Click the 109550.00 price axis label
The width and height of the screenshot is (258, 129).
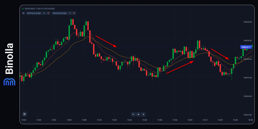(x=247, y=96)
